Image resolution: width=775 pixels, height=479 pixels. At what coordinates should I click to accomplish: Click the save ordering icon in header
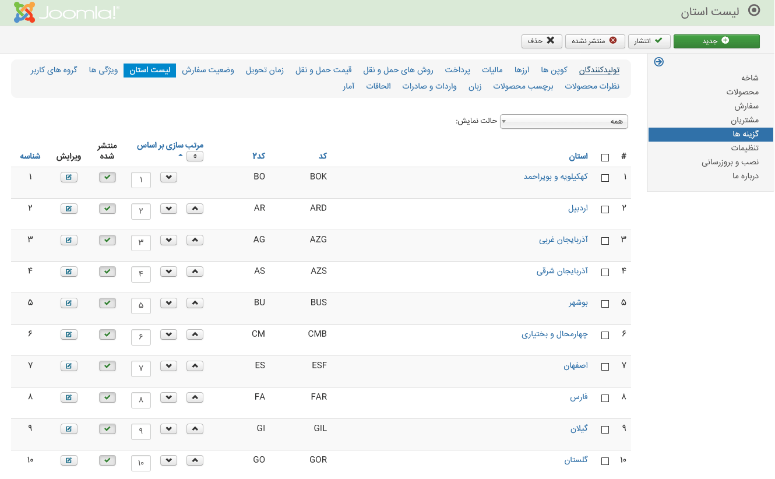[x=195, y=156]
